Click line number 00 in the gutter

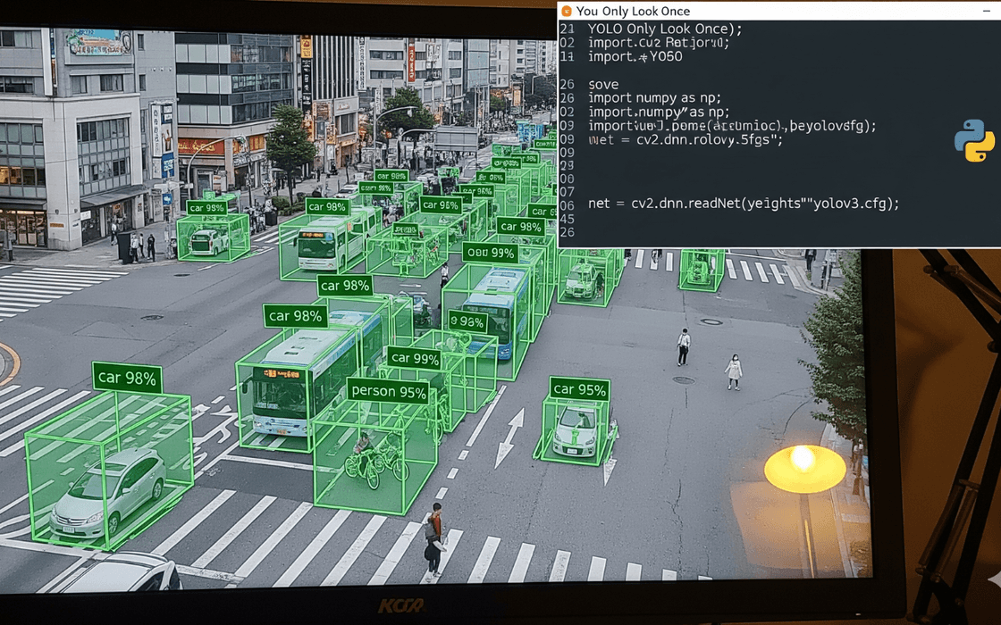tap(567, 179)
